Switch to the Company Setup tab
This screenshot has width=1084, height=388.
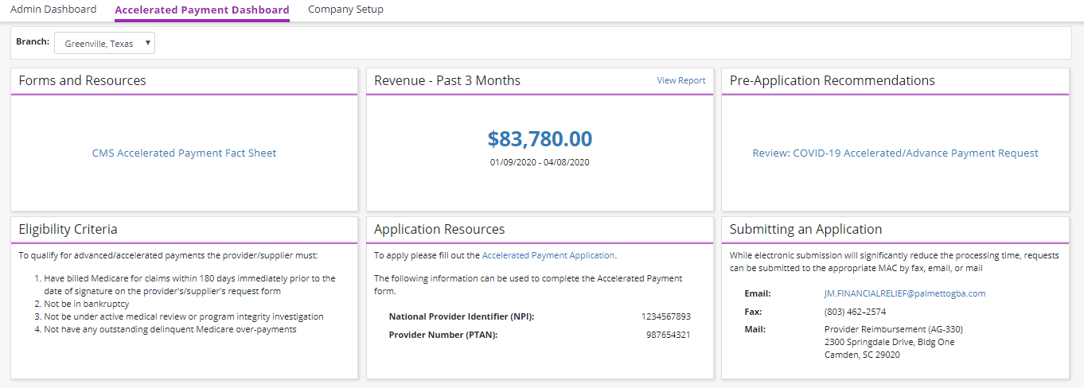345,10
